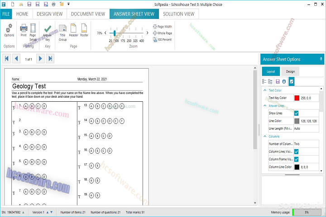Switch to the DOCUMENT VIEW tab
Screen dimensions: 326x217
point(88,14)
